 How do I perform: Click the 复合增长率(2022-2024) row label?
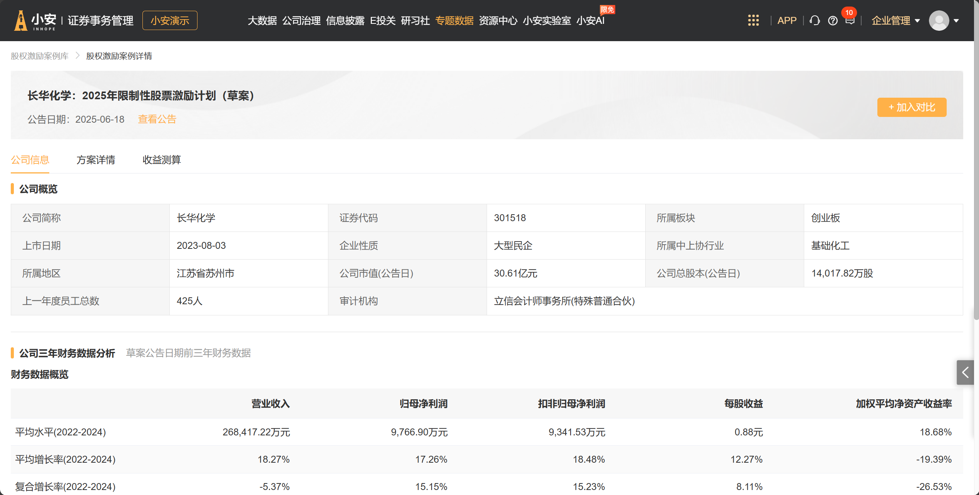click(65, 487)
